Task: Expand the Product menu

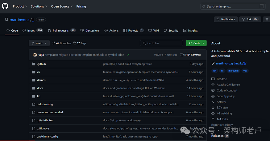Action: [20, 6]
